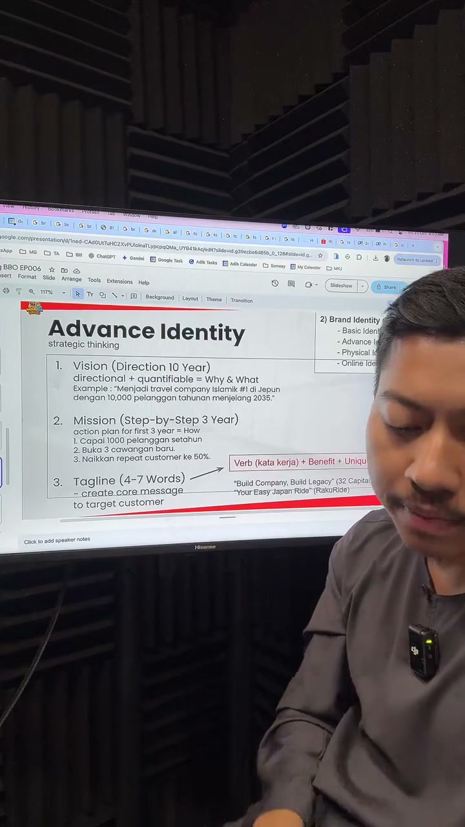Image resolution: width=465 pixels, height=827 pixels.
Task: Open the Extensions menu
Action: pos(119,281)
